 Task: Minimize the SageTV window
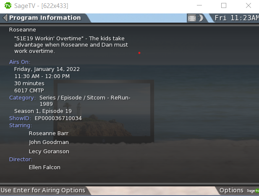199,5
